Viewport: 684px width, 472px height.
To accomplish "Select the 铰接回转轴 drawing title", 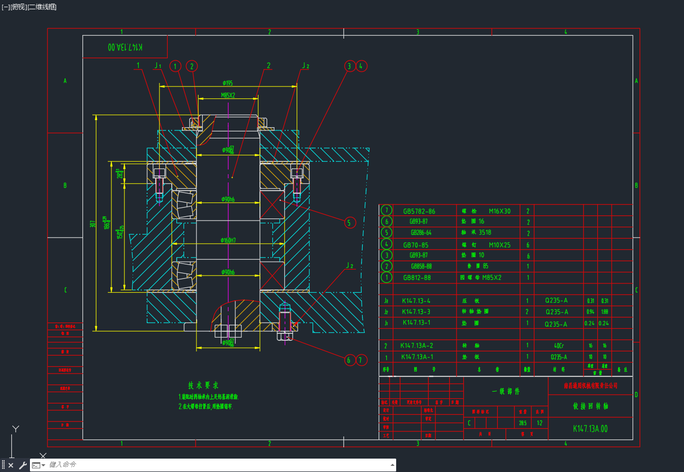I will tap(591, 406).
